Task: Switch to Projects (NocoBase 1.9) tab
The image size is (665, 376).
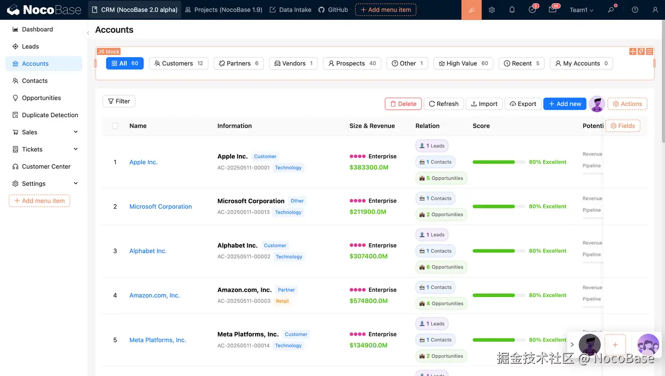Action: coord(223,10)
